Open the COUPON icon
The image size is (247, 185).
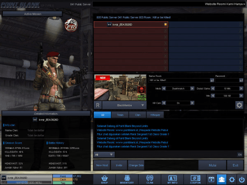click(x=195, y=179)
